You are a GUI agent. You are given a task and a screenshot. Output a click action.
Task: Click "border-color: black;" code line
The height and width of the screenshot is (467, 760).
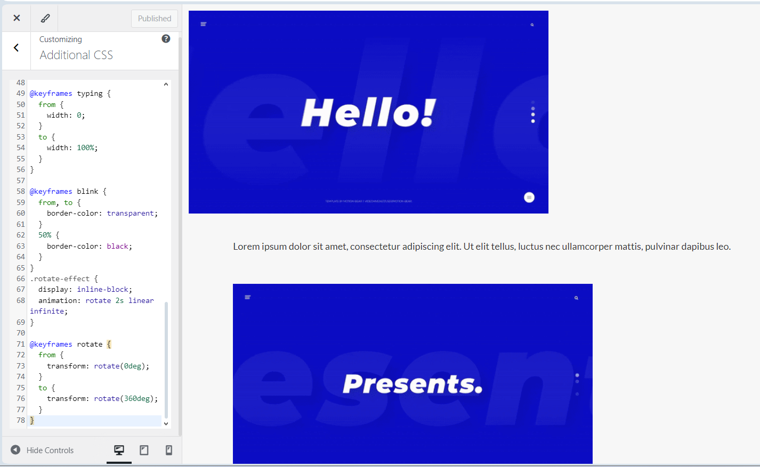[90, 247]
